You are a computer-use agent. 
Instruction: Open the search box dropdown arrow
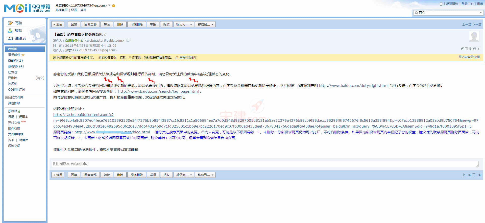480,13
